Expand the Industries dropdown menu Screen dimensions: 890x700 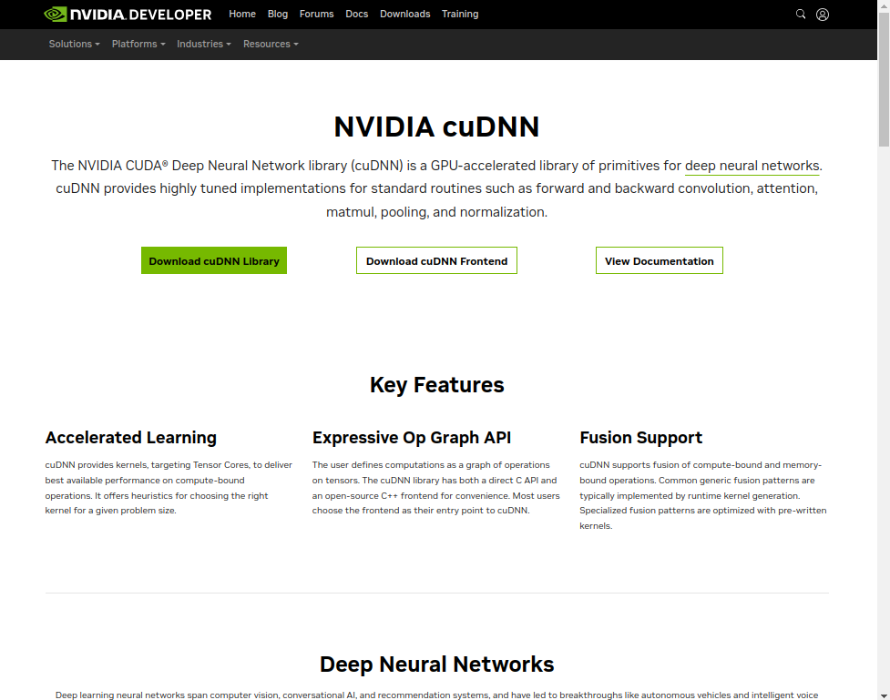coord(204,44)
